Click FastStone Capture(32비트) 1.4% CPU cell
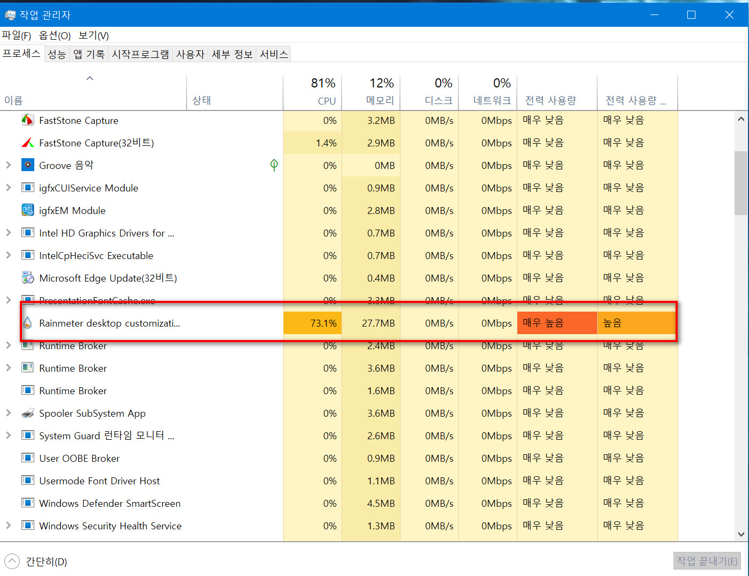The image size is (749, 576). 313,143
